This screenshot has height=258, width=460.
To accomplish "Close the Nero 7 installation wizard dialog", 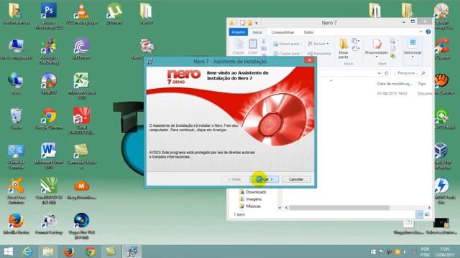I will click(x=309, y=60).
